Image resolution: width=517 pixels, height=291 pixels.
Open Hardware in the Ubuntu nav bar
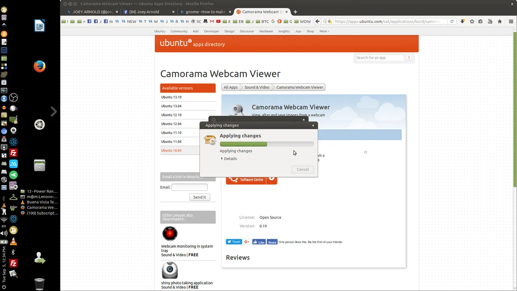[266, 31]
